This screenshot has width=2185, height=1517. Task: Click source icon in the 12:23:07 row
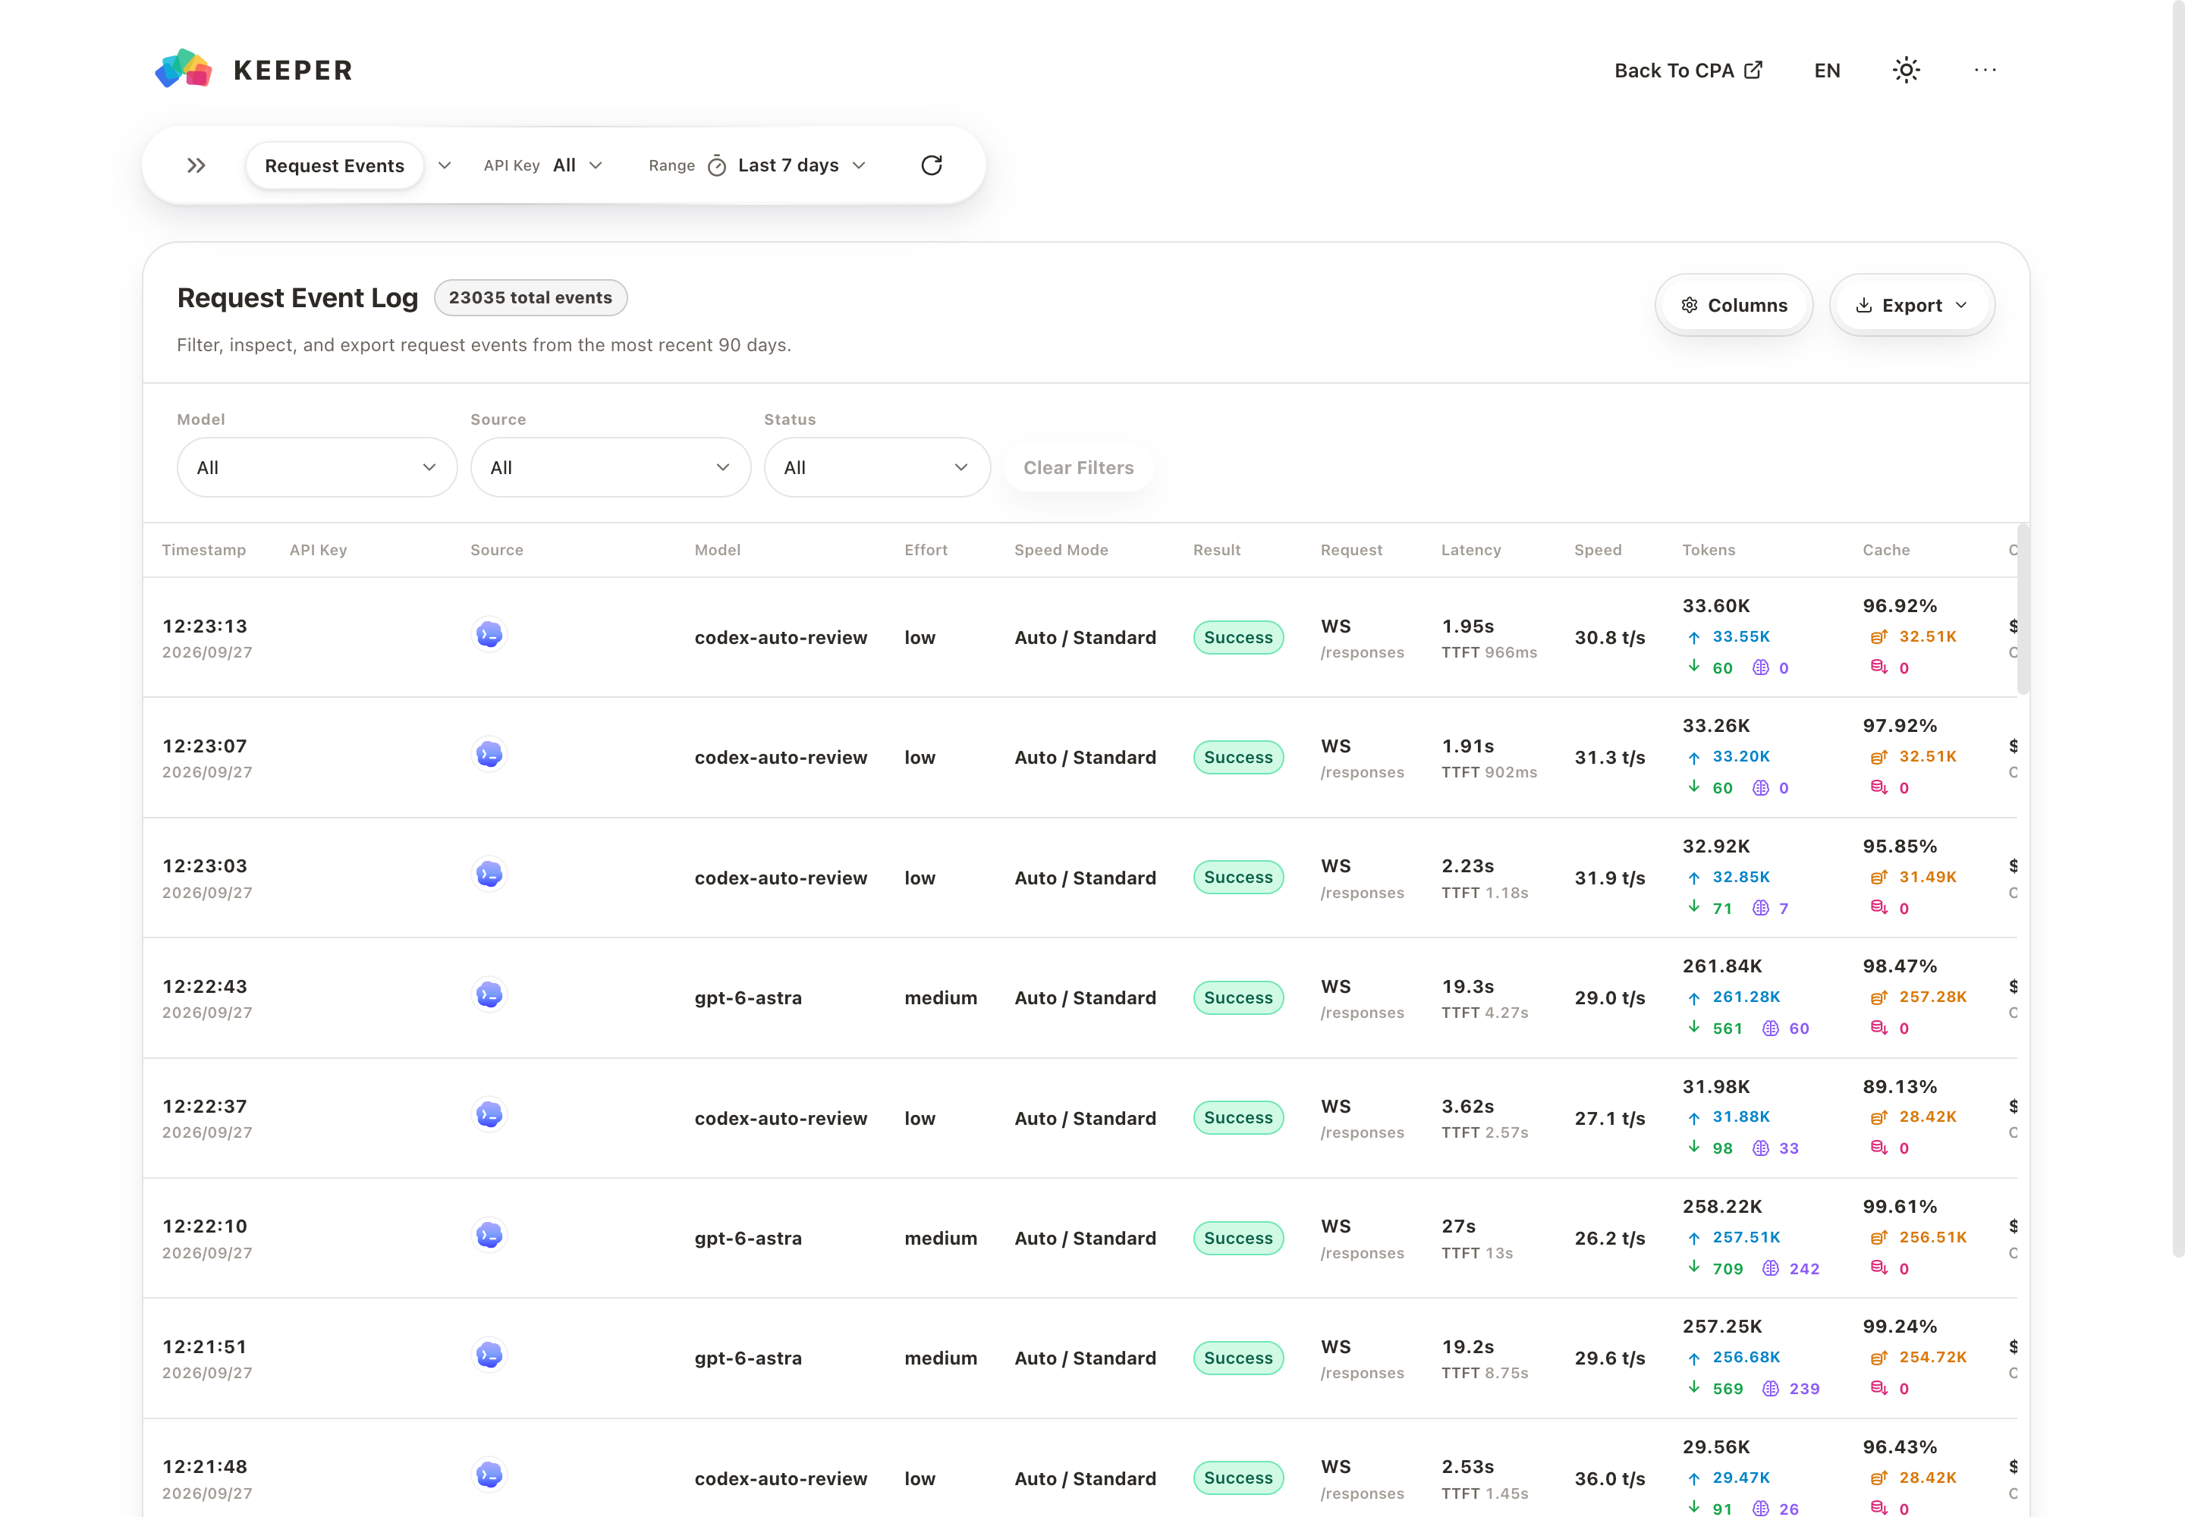[x=489, y=755]
